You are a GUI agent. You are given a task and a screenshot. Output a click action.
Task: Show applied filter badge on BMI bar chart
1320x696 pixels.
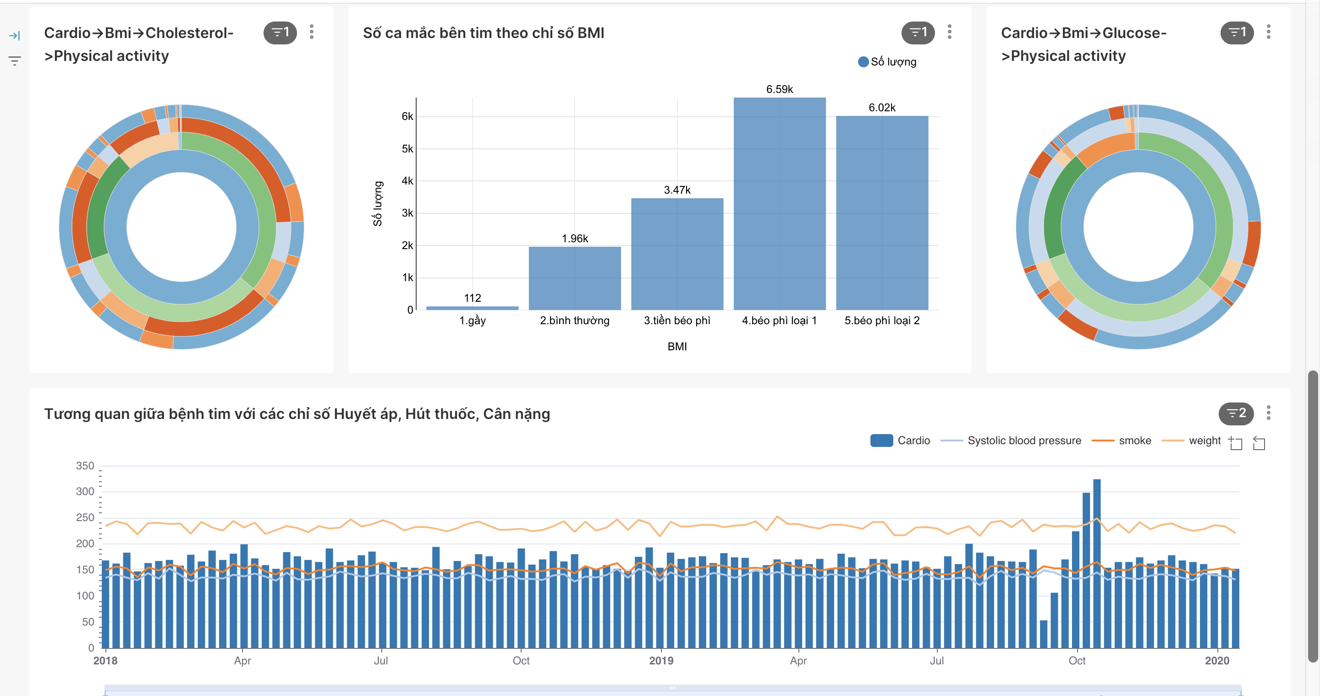tap(917, 33)
